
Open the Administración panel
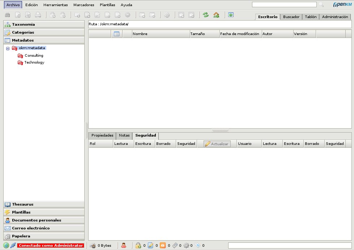click(335, 17)
